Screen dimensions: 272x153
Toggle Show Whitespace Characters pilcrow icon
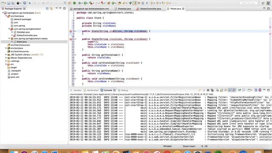click(x=147, y=3)
